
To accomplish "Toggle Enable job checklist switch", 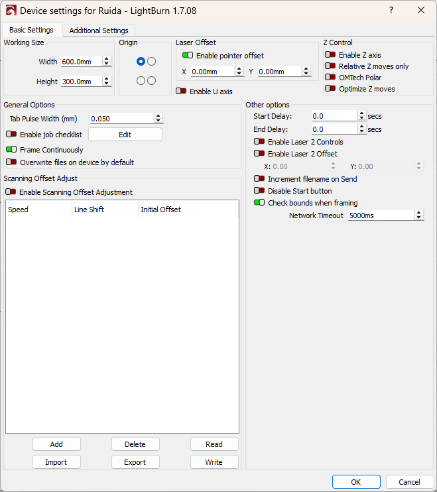I will (11, 135).
